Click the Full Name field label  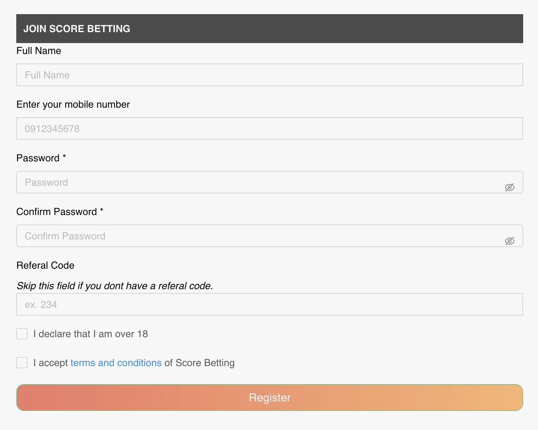pyautogui.click(x=39, y=51)
